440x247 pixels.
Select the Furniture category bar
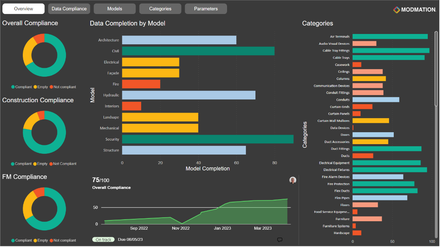tap(367, 219)
